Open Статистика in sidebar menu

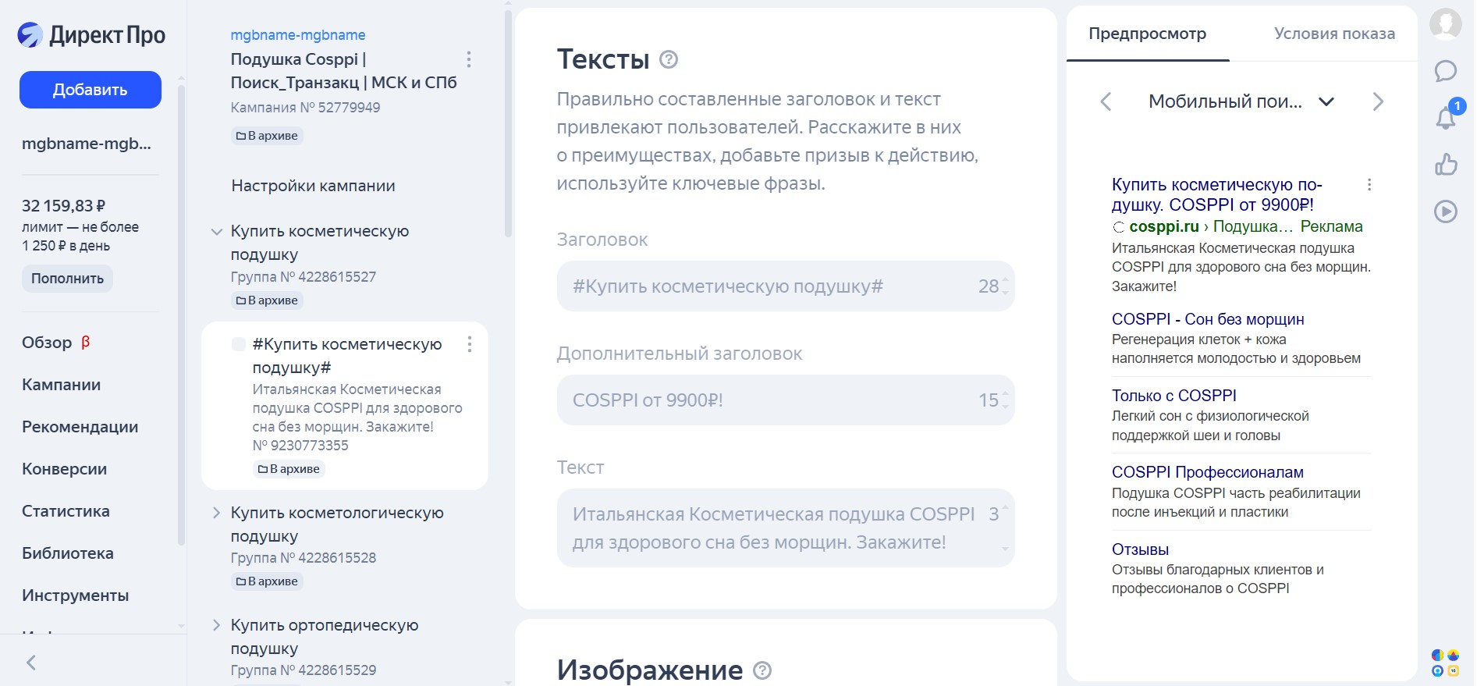pyautogui.click(x=66, y=511)
